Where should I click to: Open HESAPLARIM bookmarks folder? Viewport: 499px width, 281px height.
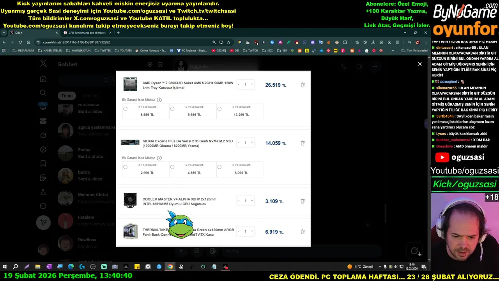click(x=23, y=50)
